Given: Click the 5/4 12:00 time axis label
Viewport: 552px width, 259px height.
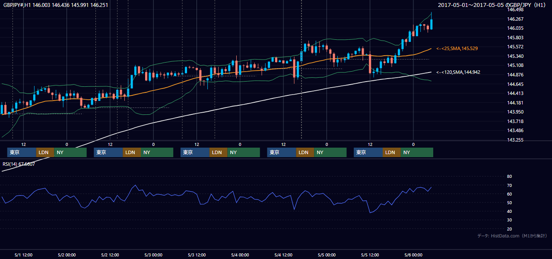Looking at the screenshot, I should tap(283, 255).
